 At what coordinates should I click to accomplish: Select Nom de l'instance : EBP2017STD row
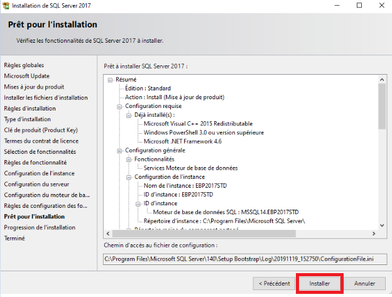[185, 186]
